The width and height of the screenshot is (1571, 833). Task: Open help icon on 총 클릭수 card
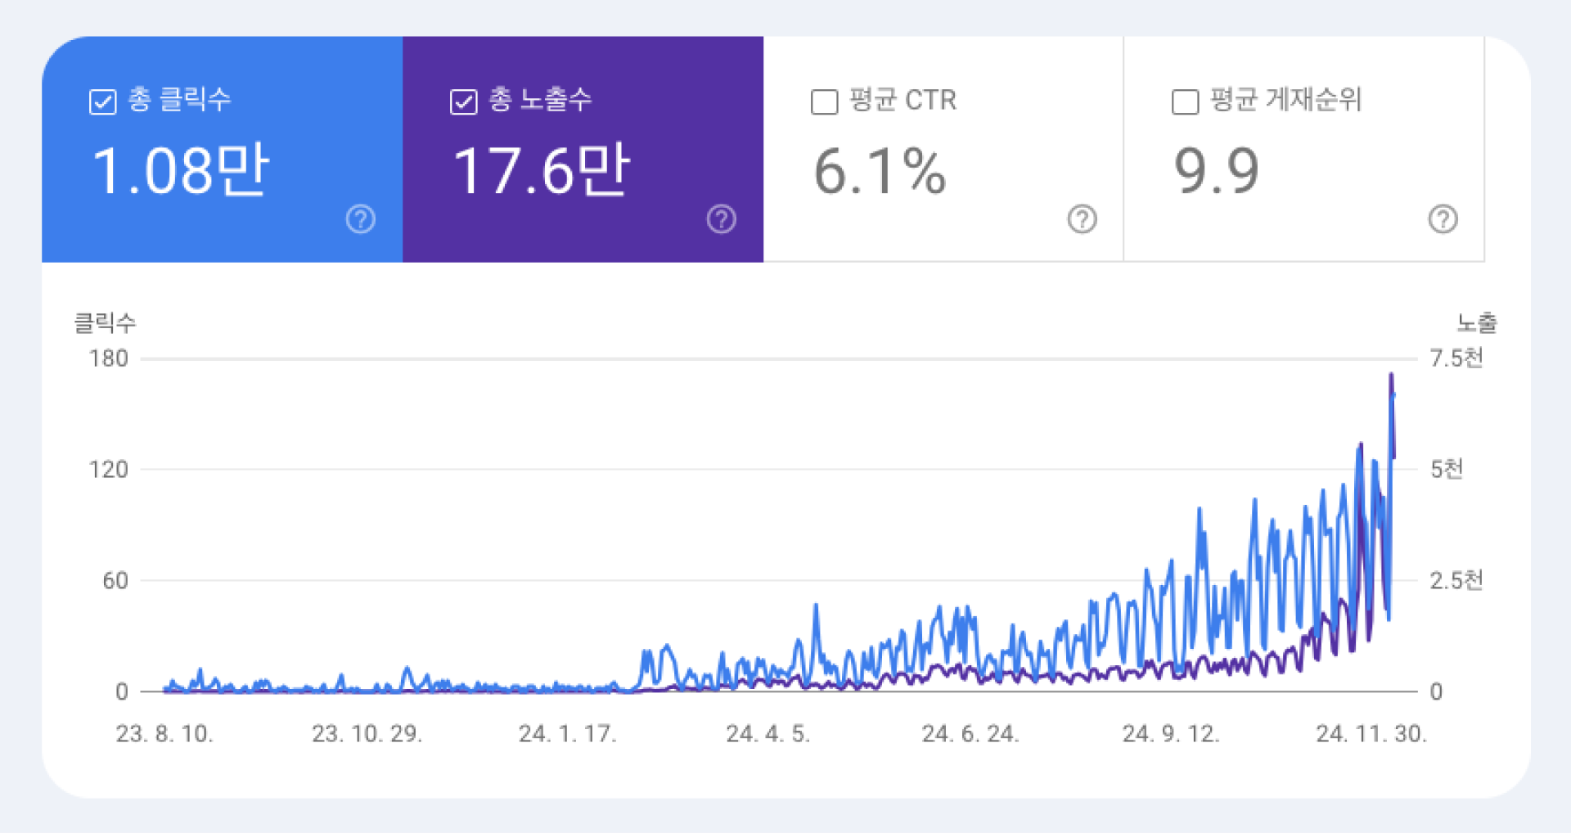360,219
